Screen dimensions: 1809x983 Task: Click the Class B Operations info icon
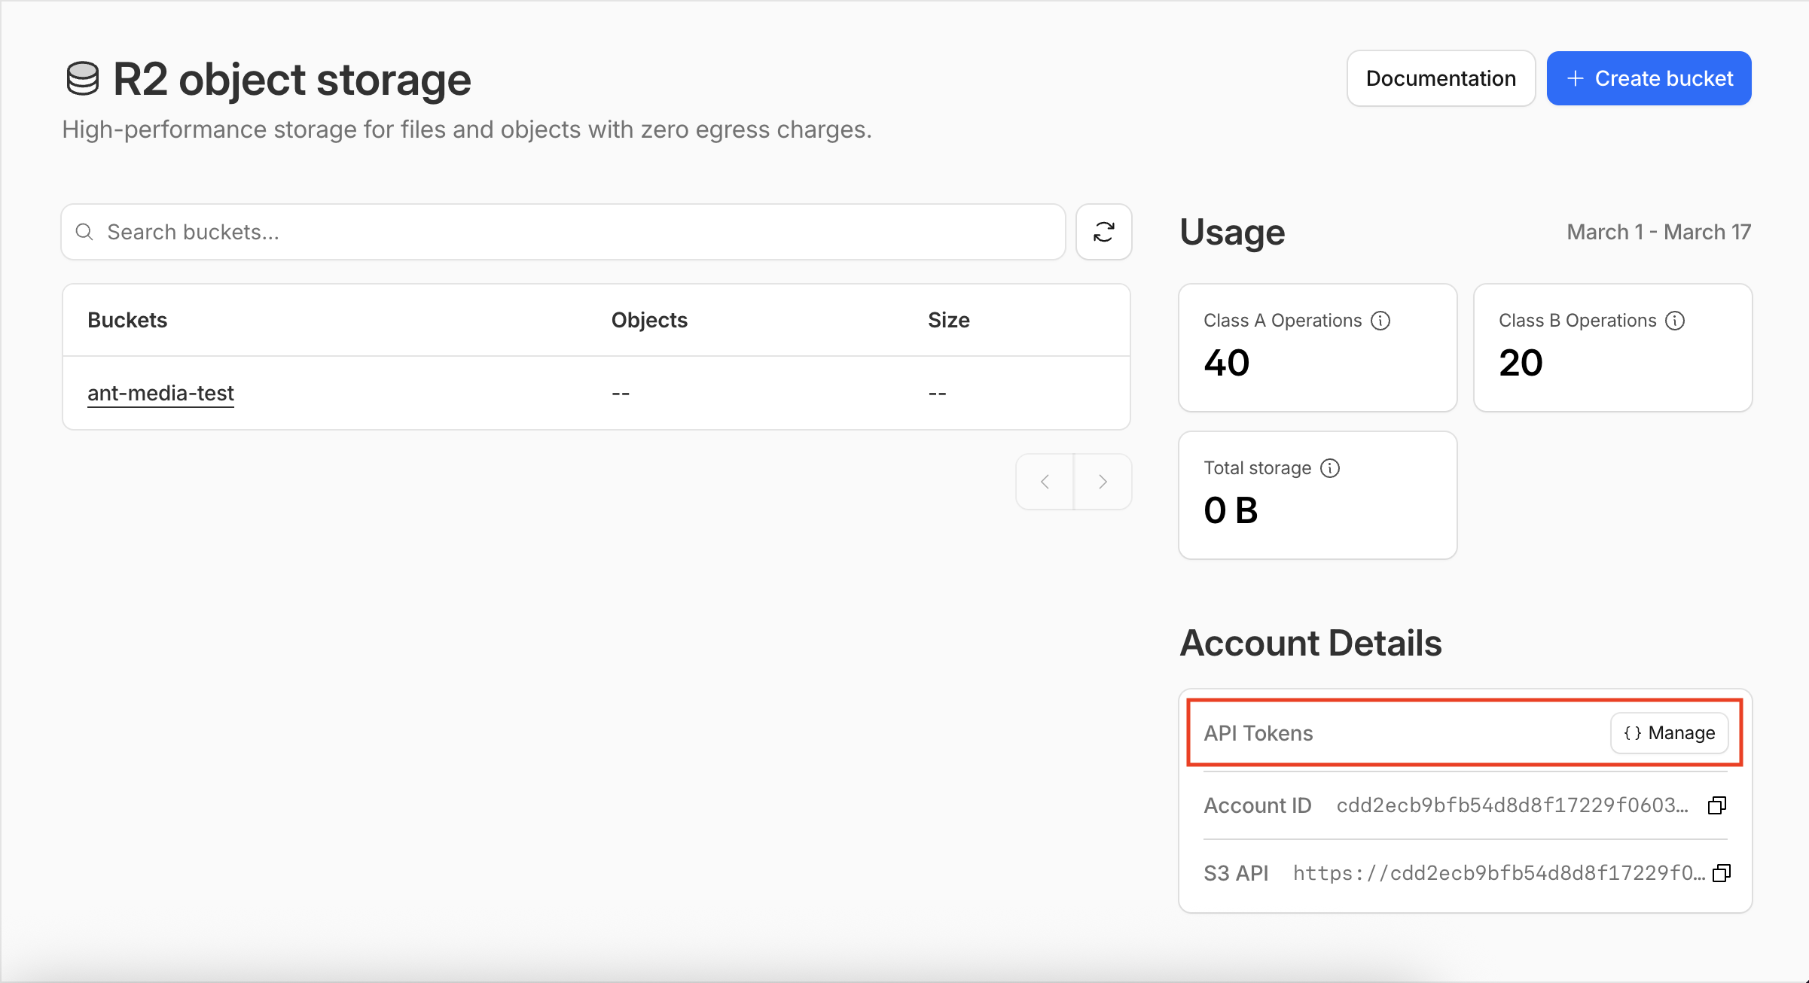1675,321
